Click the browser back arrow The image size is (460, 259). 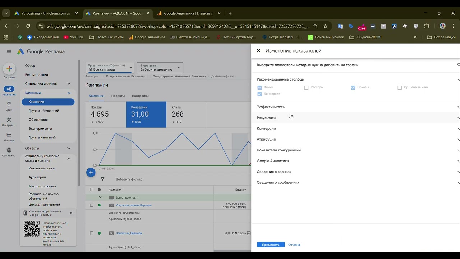[x=6, y=26]
